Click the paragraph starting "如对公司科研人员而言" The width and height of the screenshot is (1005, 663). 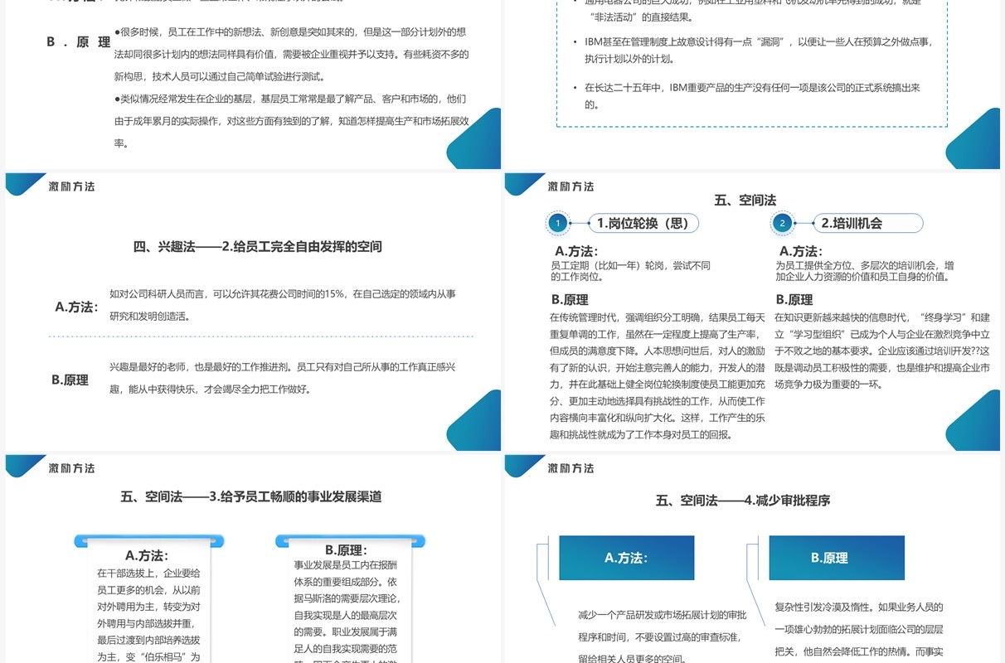(x=283, y=304)
